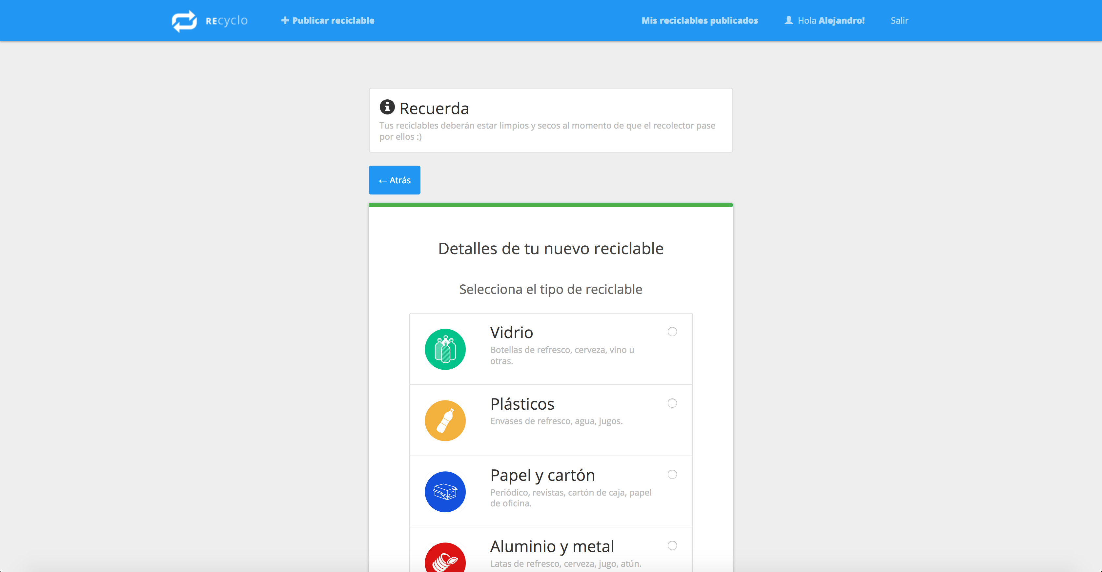Select the Plásticos radio button

coord(672,403)
